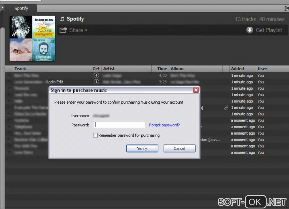Sort by the User column header
The height and width of the screenshot is (209, 289).
pyautogui.click(x=272, y=69)
